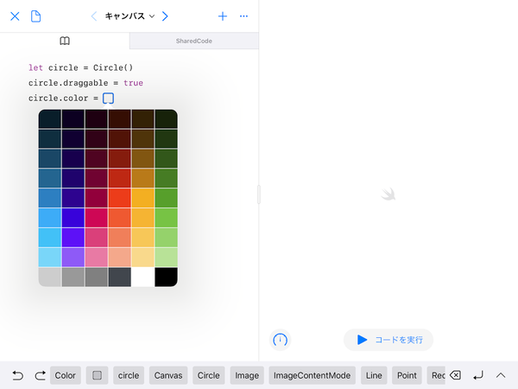Image resolution: width=518 pixels, height=389 pixels.
Task: Tap the return key icon
Action: 478,375
